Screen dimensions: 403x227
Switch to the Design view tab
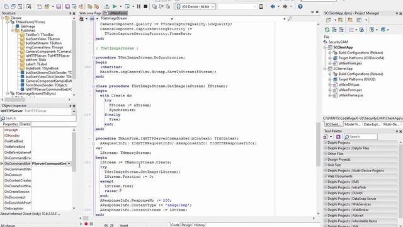point(186,225)
